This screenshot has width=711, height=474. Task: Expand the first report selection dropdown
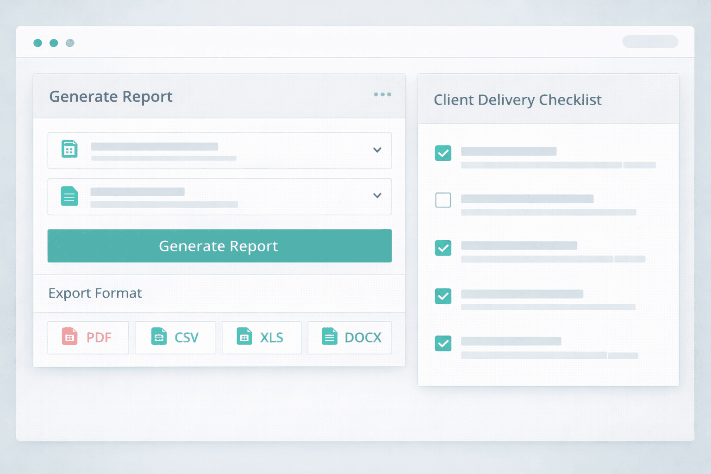pyautogui.click(x=377, y=150)
